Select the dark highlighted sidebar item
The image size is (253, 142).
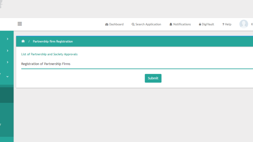[7, 95]
